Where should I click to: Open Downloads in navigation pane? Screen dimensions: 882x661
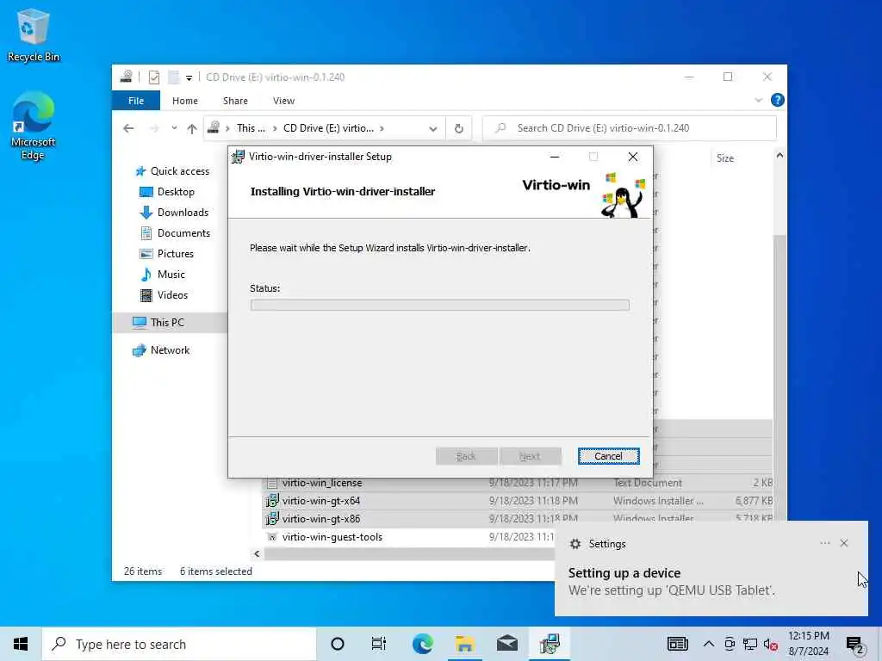click(x=173, y=213)
